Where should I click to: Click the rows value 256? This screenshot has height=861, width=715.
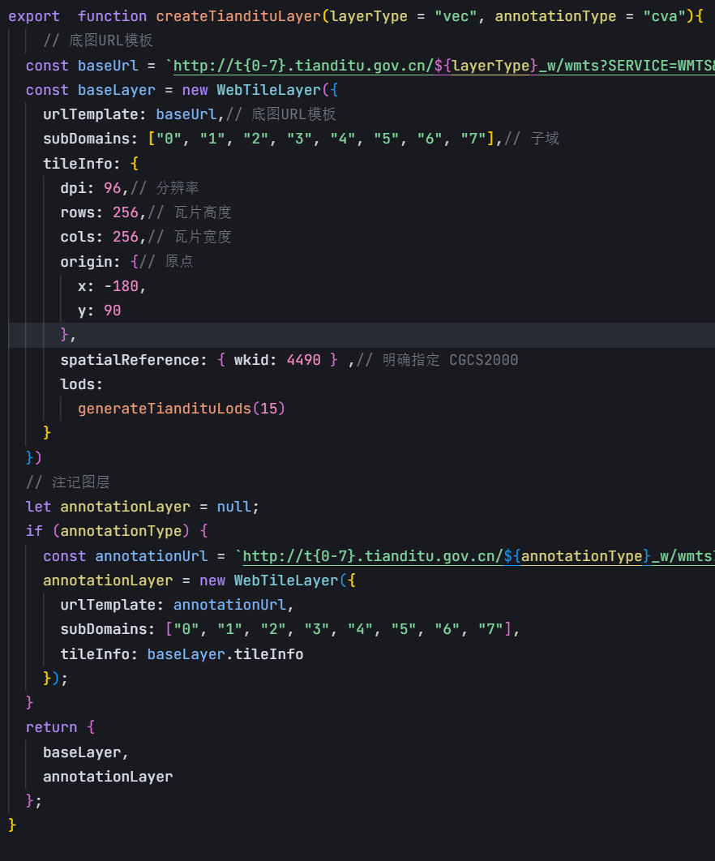(x=126, y=212)
